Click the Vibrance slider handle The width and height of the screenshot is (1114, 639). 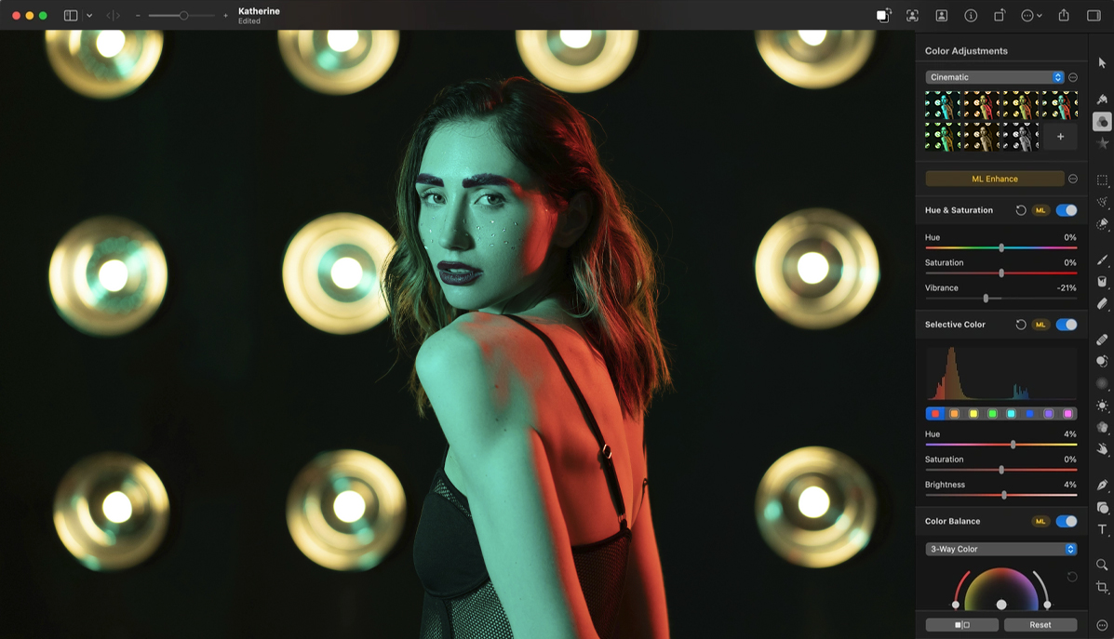986,299
